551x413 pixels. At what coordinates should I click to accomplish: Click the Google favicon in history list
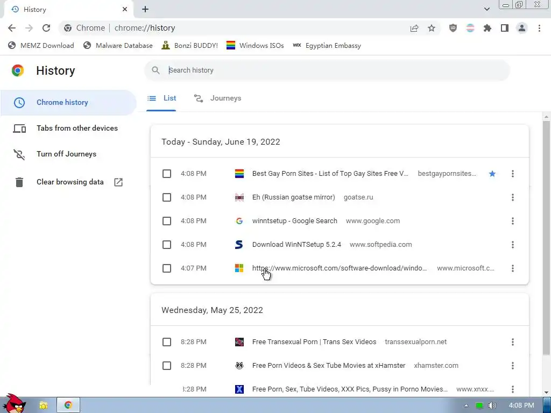[239, 221]
